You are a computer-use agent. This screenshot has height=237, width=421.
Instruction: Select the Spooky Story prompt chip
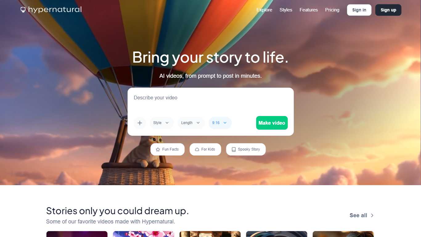pyautogui.click(x=246, y=149)
